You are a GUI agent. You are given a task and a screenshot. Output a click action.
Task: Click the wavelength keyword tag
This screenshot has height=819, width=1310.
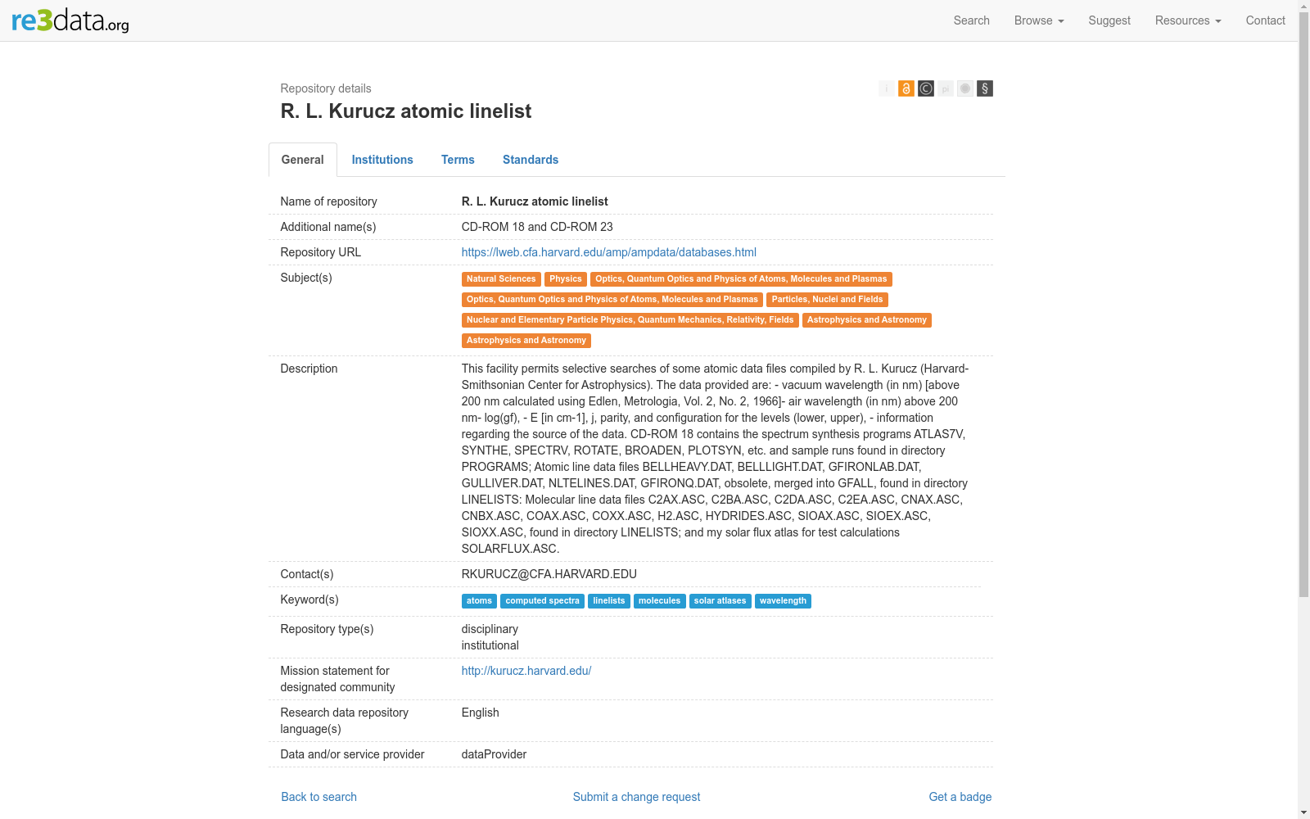(783, 601)
